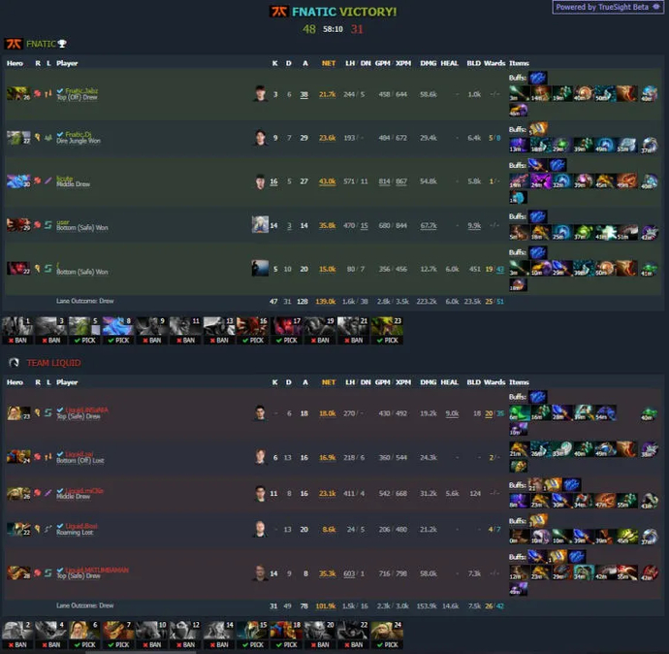Open Fnatic.Jabz player profile link

(x=81, y=90)
